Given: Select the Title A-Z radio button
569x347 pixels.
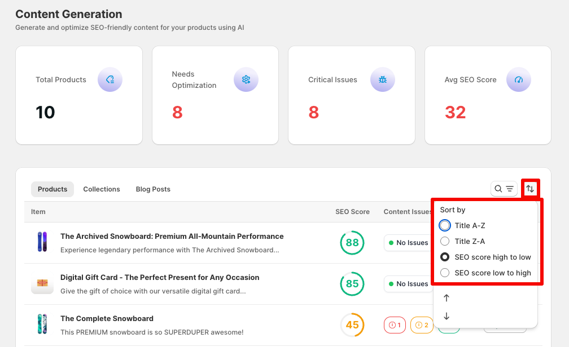Looking at the screenshot, I should [x=445, y=225].
